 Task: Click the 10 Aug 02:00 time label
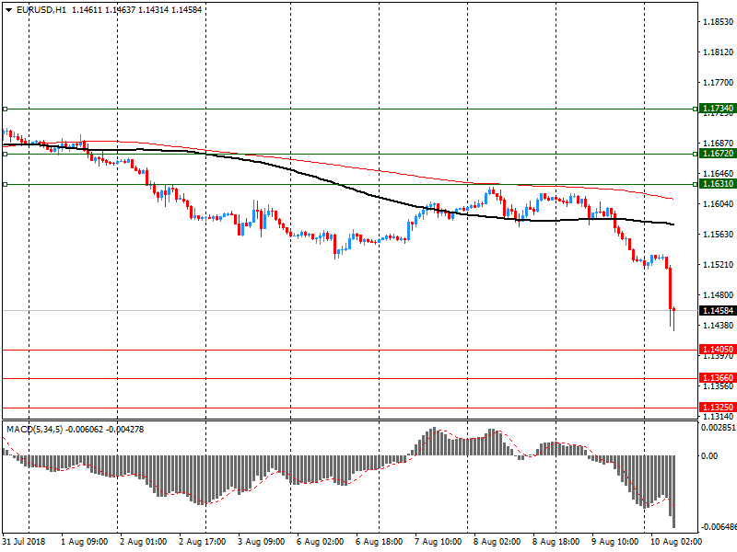coord(676,542)
